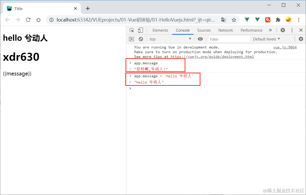Close the DevTools panel
This screenshot has width=306, height=195.
coord(301,30)
